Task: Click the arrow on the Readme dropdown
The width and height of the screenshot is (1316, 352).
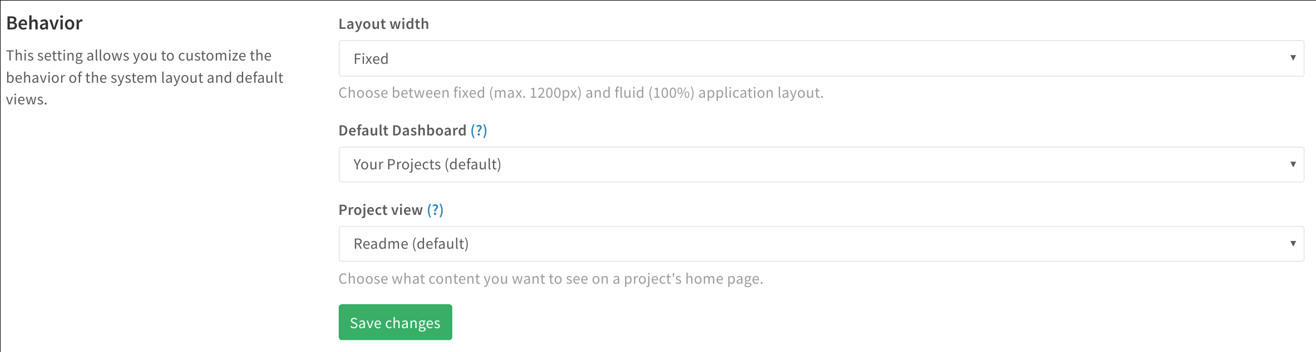Action: pyautogui.click(x=1293, y=244)
